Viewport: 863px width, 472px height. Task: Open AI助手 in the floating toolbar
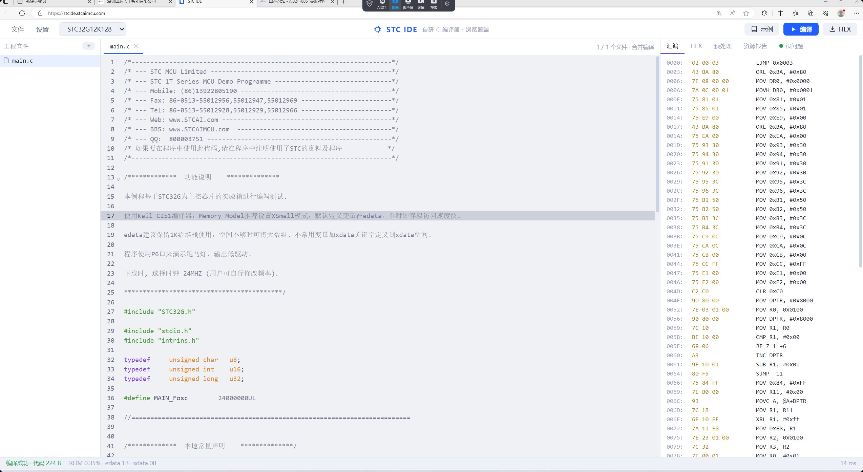(x=382, y=4)
